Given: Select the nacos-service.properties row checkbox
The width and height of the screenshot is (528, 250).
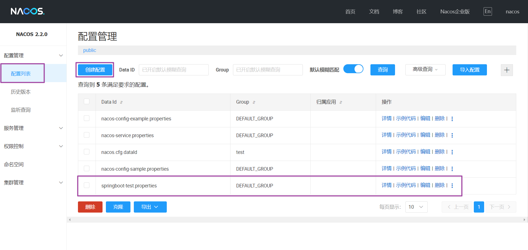Looking at the screenshot, I should 87,135.
